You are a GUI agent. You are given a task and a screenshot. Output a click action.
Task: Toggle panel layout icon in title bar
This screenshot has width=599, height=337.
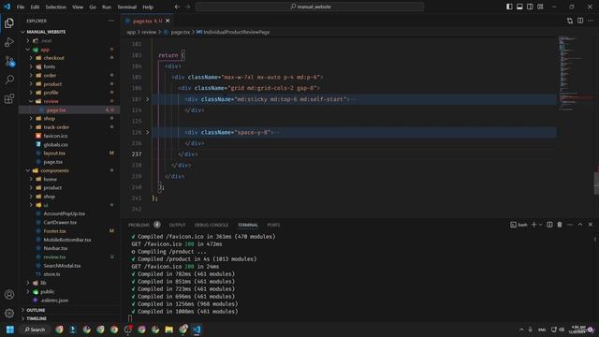tap(519, 7)
